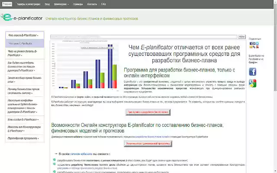Share via dark blue Facebook share icon

[251, 44]
